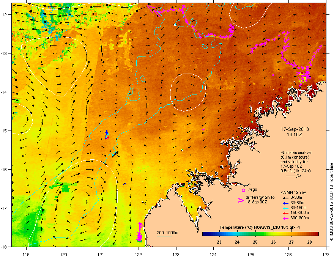Click the latitude axis label '-12'
This screenshot has height=258, width=334.
click(x=4, y=14)
